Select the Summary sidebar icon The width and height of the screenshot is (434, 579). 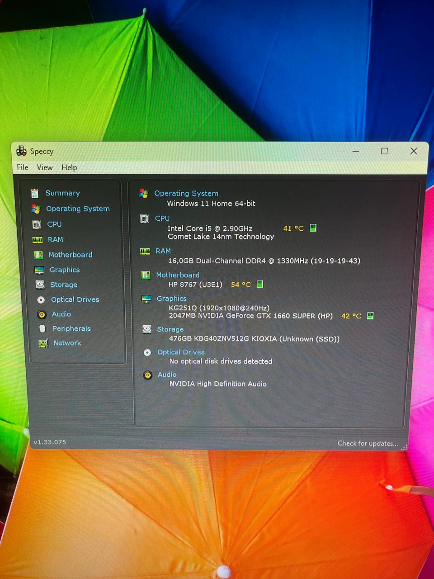pos(34,194)
